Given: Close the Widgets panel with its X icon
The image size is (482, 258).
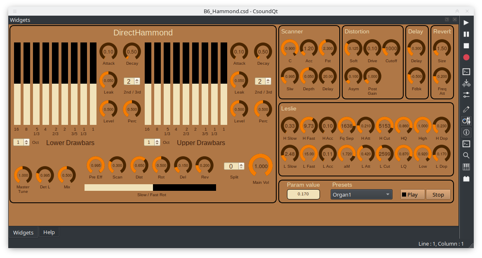Looking at the screenshot, I should (455, 20).
